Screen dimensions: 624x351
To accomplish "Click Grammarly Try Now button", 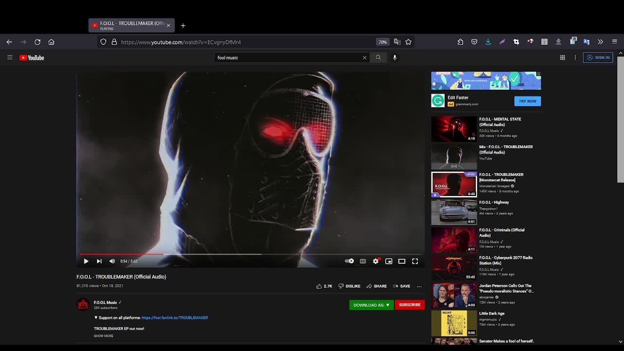I will [527, 101].
